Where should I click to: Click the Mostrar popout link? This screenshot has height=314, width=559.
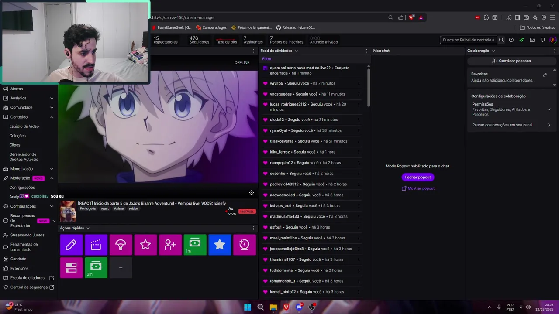418,188
